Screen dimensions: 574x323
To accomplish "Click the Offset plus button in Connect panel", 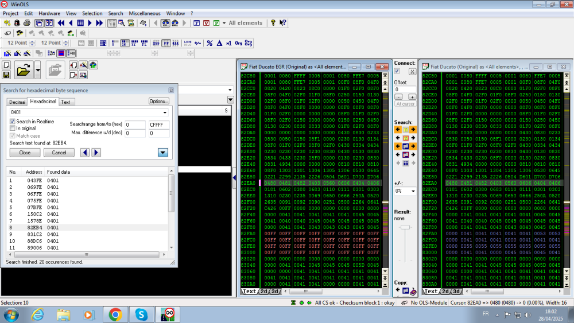I will point(412,97).
